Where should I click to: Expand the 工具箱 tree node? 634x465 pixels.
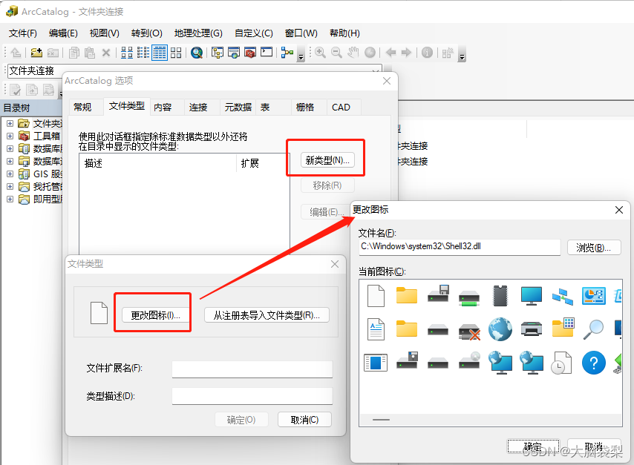(10, 136)
